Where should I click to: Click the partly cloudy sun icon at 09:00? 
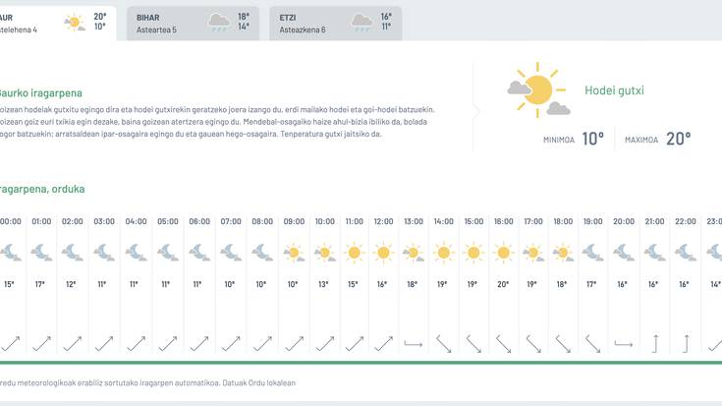pyautogui.click(x=294, y=253)
